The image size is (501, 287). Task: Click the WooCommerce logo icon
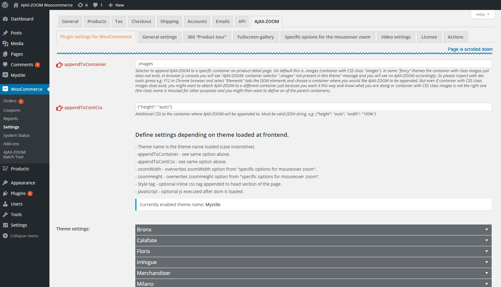coord(5,89)
